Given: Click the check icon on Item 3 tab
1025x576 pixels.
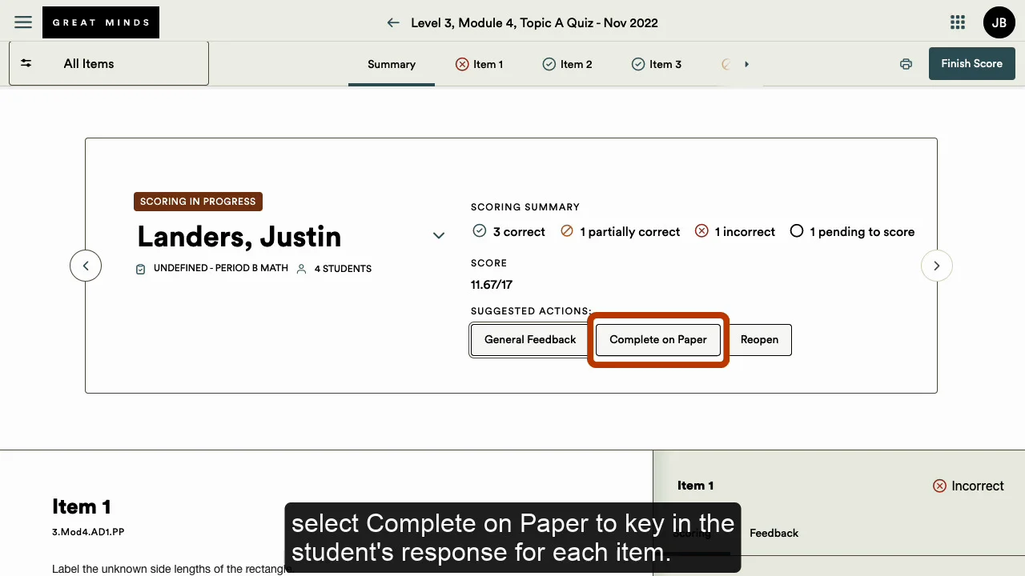Looking at the screenshot, I should point(638,64).
